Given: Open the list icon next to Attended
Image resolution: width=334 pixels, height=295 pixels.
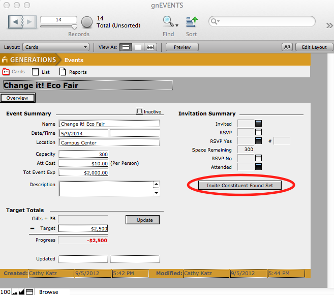Looking at the screenshot, I should click(x=258, y=167).
